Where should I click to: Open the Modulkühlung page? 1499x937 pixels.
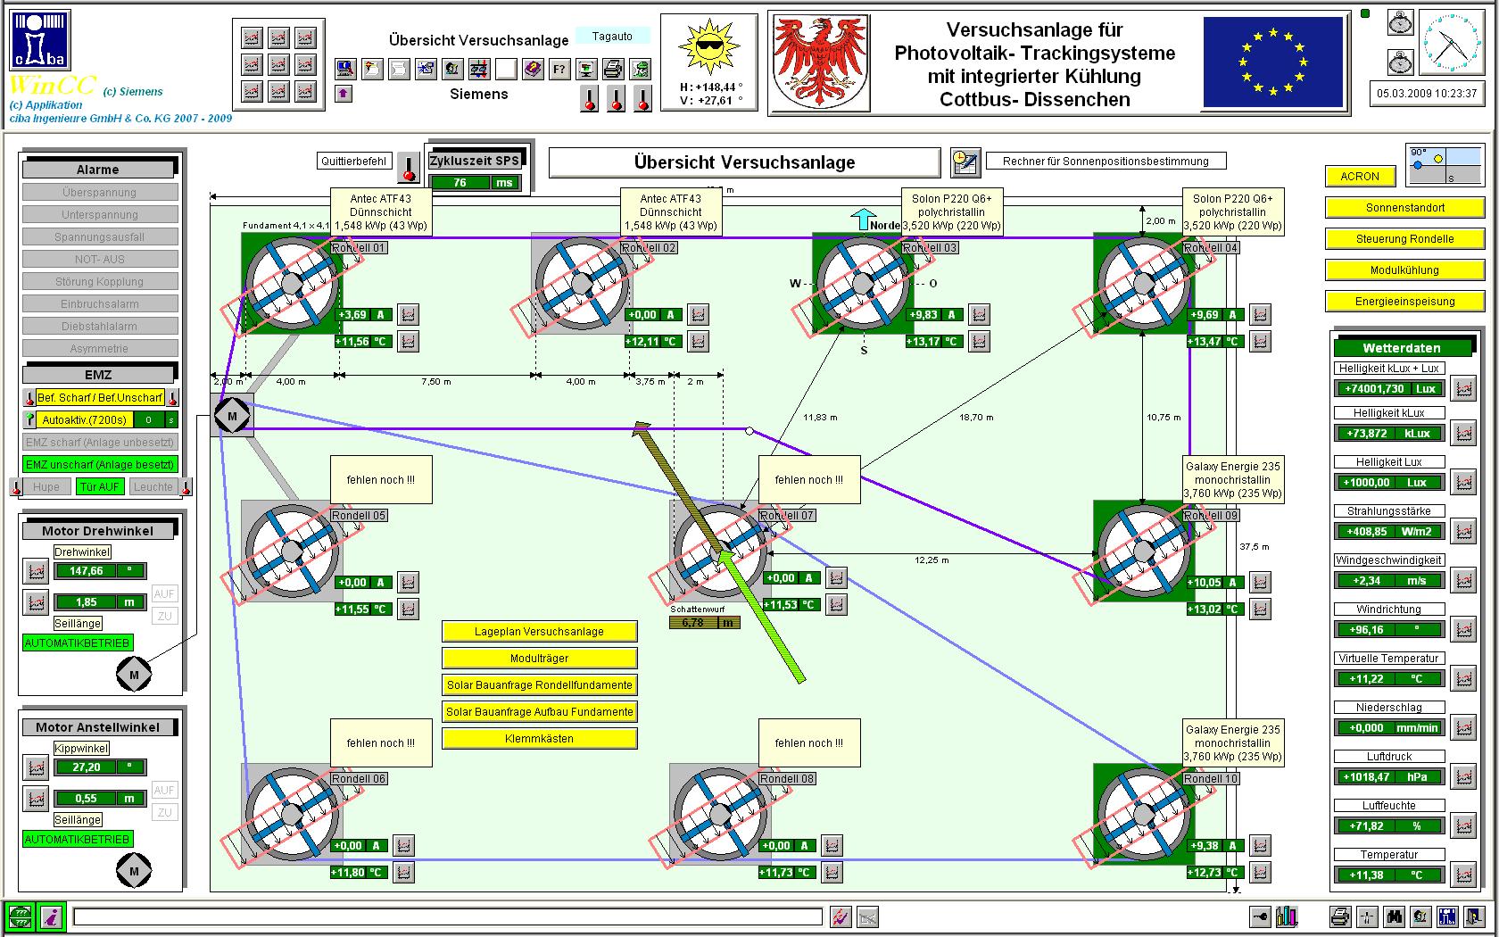pyautogui.click(x=1404, y=270)
